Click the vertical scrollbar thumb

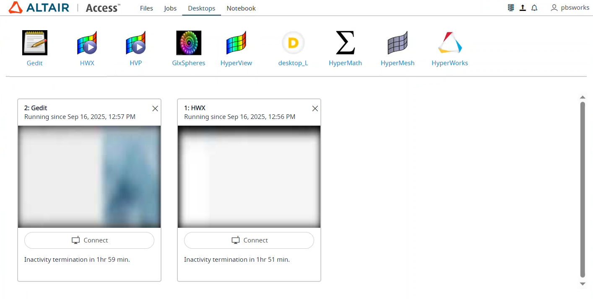(583, 189)
